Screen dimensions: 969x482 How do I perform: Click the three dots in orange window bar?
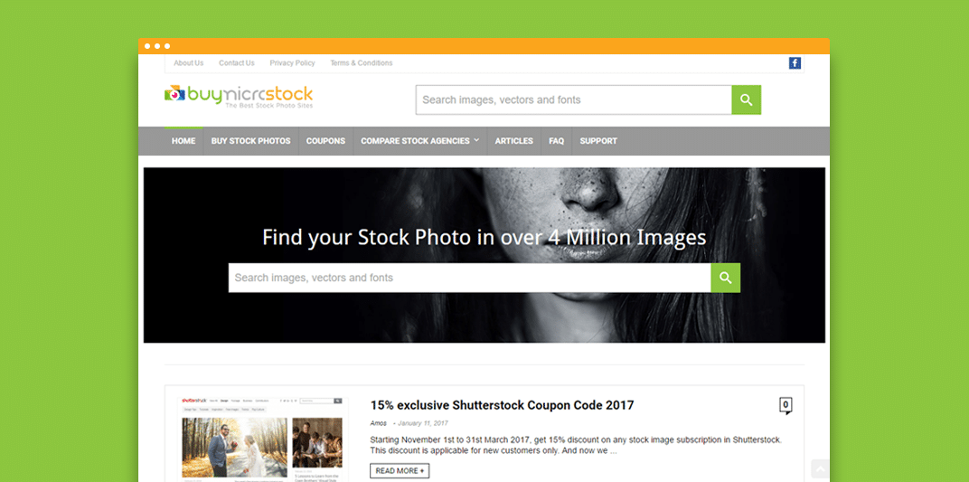(157, 46)
